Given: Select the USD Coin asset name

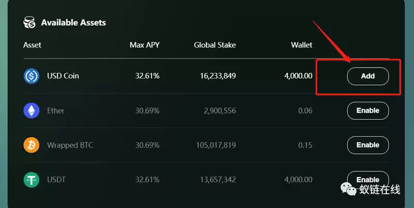Looking at the screenshot, I should click(63, 76).
